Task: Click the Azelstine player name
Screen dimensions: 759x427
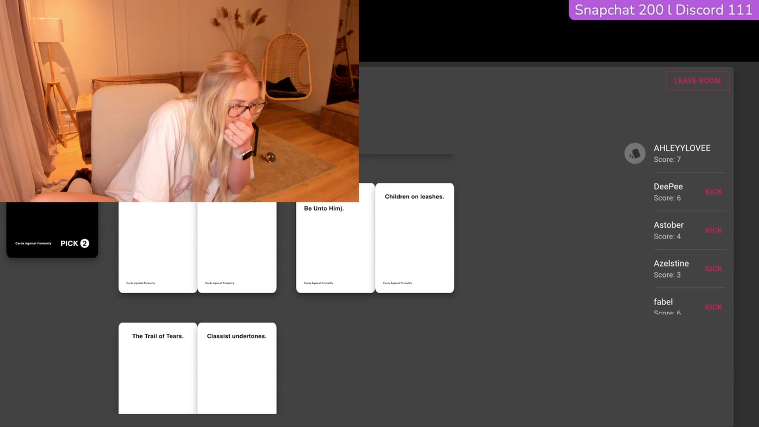Action: tap(671, 263)
